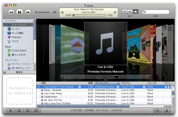Switch to list view

(x=125, y=12)
